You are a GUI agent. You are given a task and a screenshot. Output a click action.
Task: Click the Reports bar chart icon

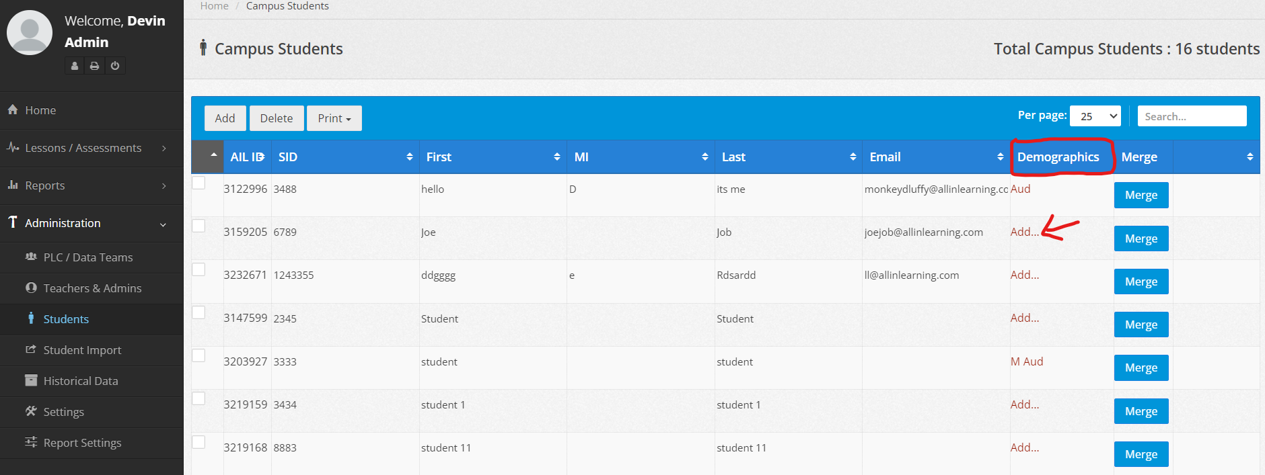click(x=13, y=185)
